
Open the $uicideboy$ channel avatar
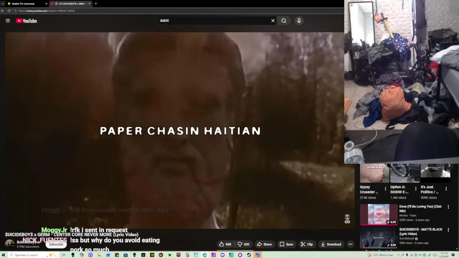(10, 244)
